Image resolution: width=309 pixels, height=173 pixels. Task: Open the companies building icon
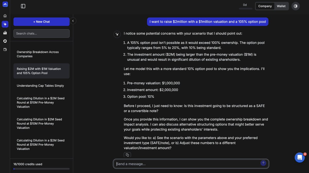(x=5, y=33)
